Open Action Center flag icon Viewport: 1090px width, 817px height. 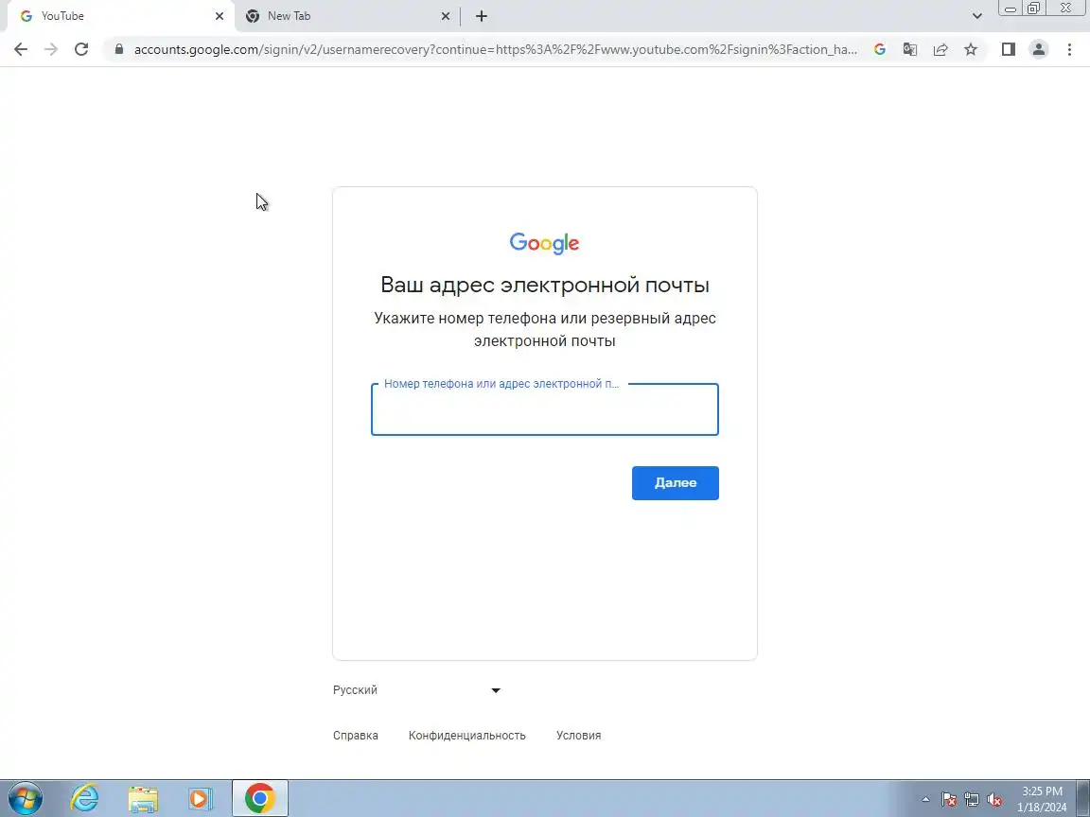point(949,800)
